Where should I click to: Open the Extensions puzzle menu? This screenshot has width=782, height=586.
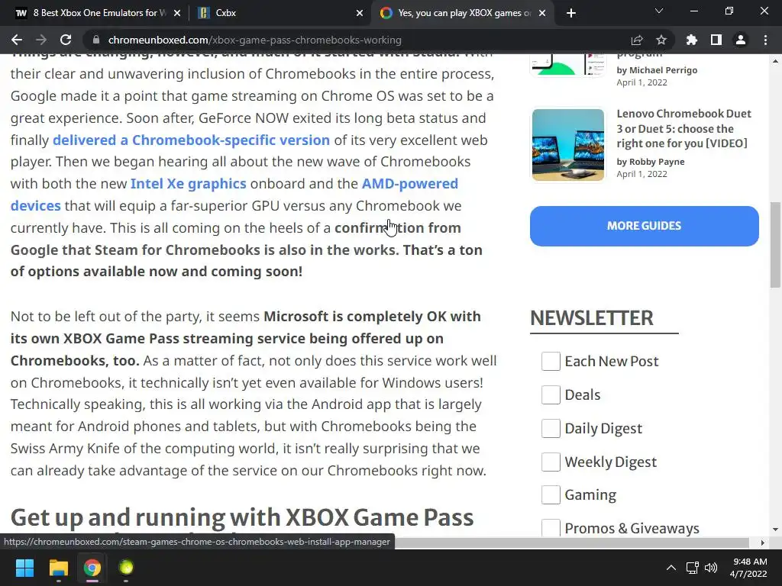click(x=692, y=40)
